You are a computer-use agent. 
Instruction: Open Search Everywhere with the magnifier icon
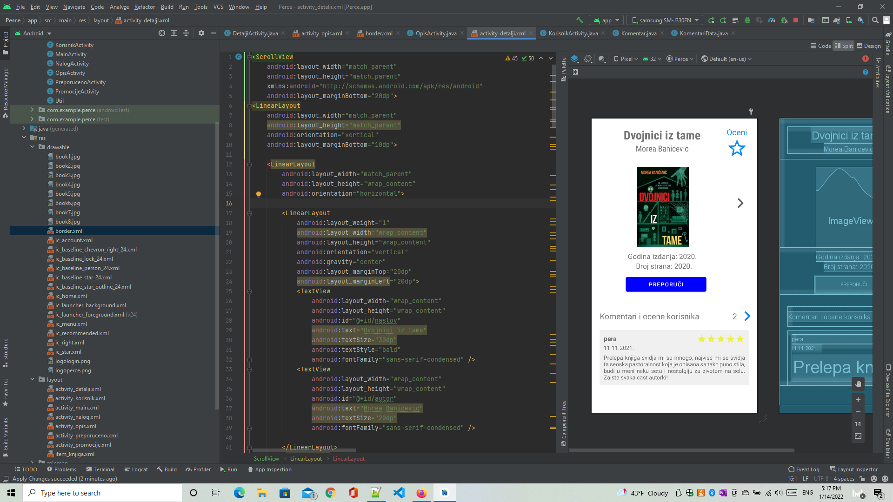875,20
